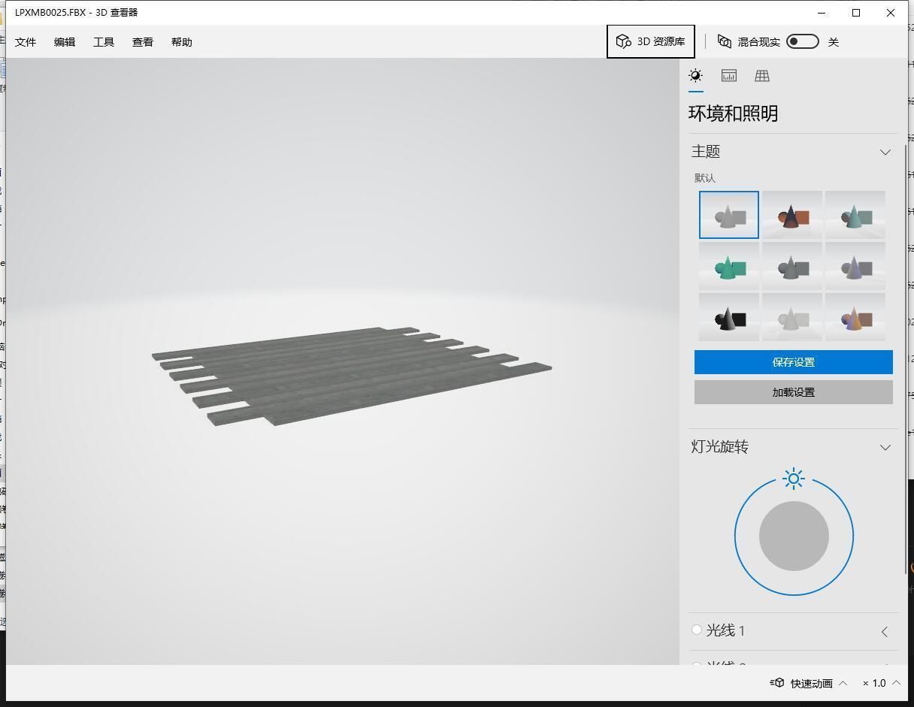
Task: Open the 帮助 menu
Action: (x=182, y=42)
